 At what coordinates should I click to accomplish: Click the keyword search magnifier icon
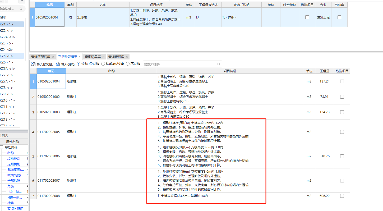[x=219, y=64]
